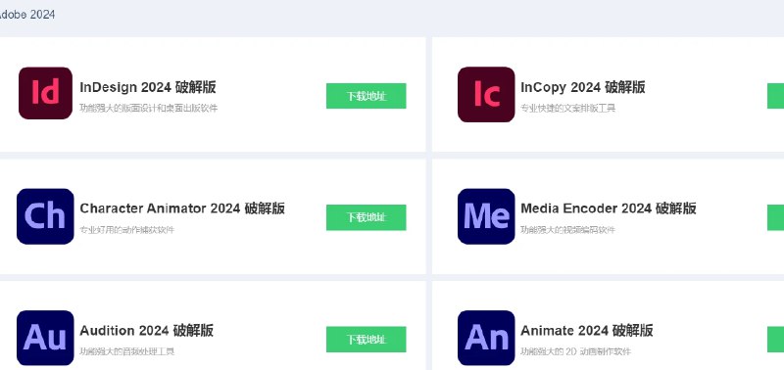Click the InCopy Ic app icon
Image resolution: width=784 pixels, height=370 pixels.
[x=486, y=94]
